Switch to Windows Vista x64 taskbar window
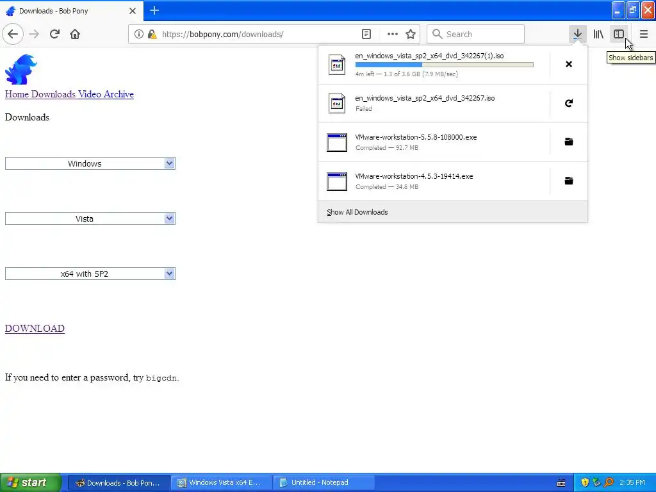The width and height of the screenshot is (656, 492). (x=221, y=483)
